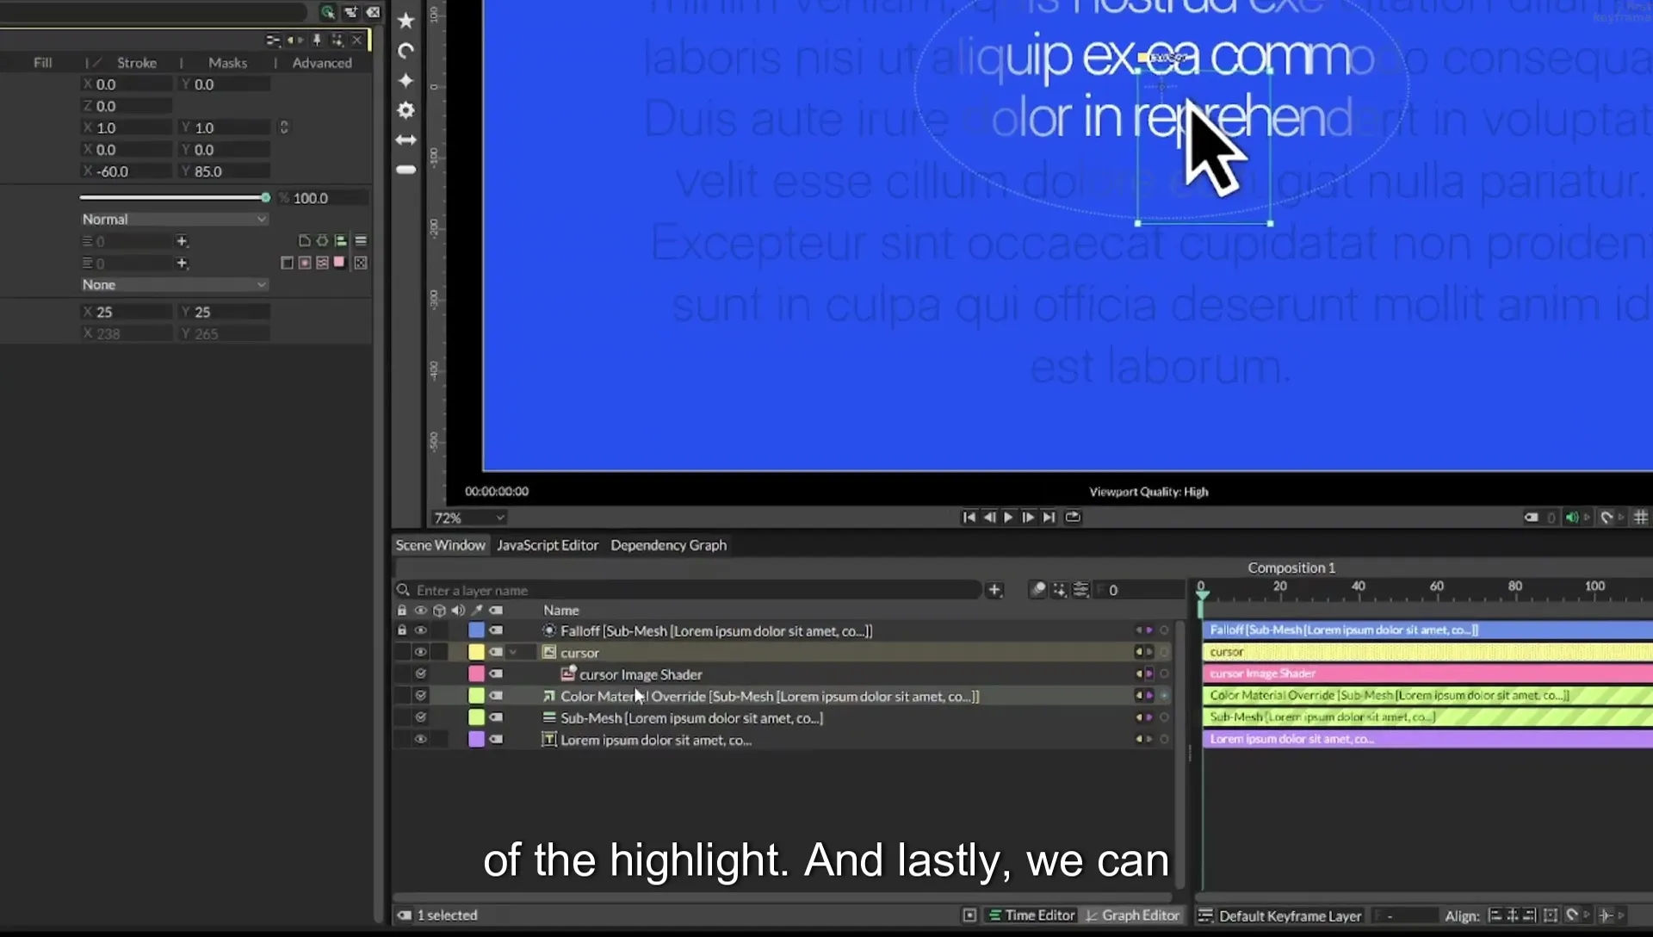Select the Scene Window tab

[440, 545]
